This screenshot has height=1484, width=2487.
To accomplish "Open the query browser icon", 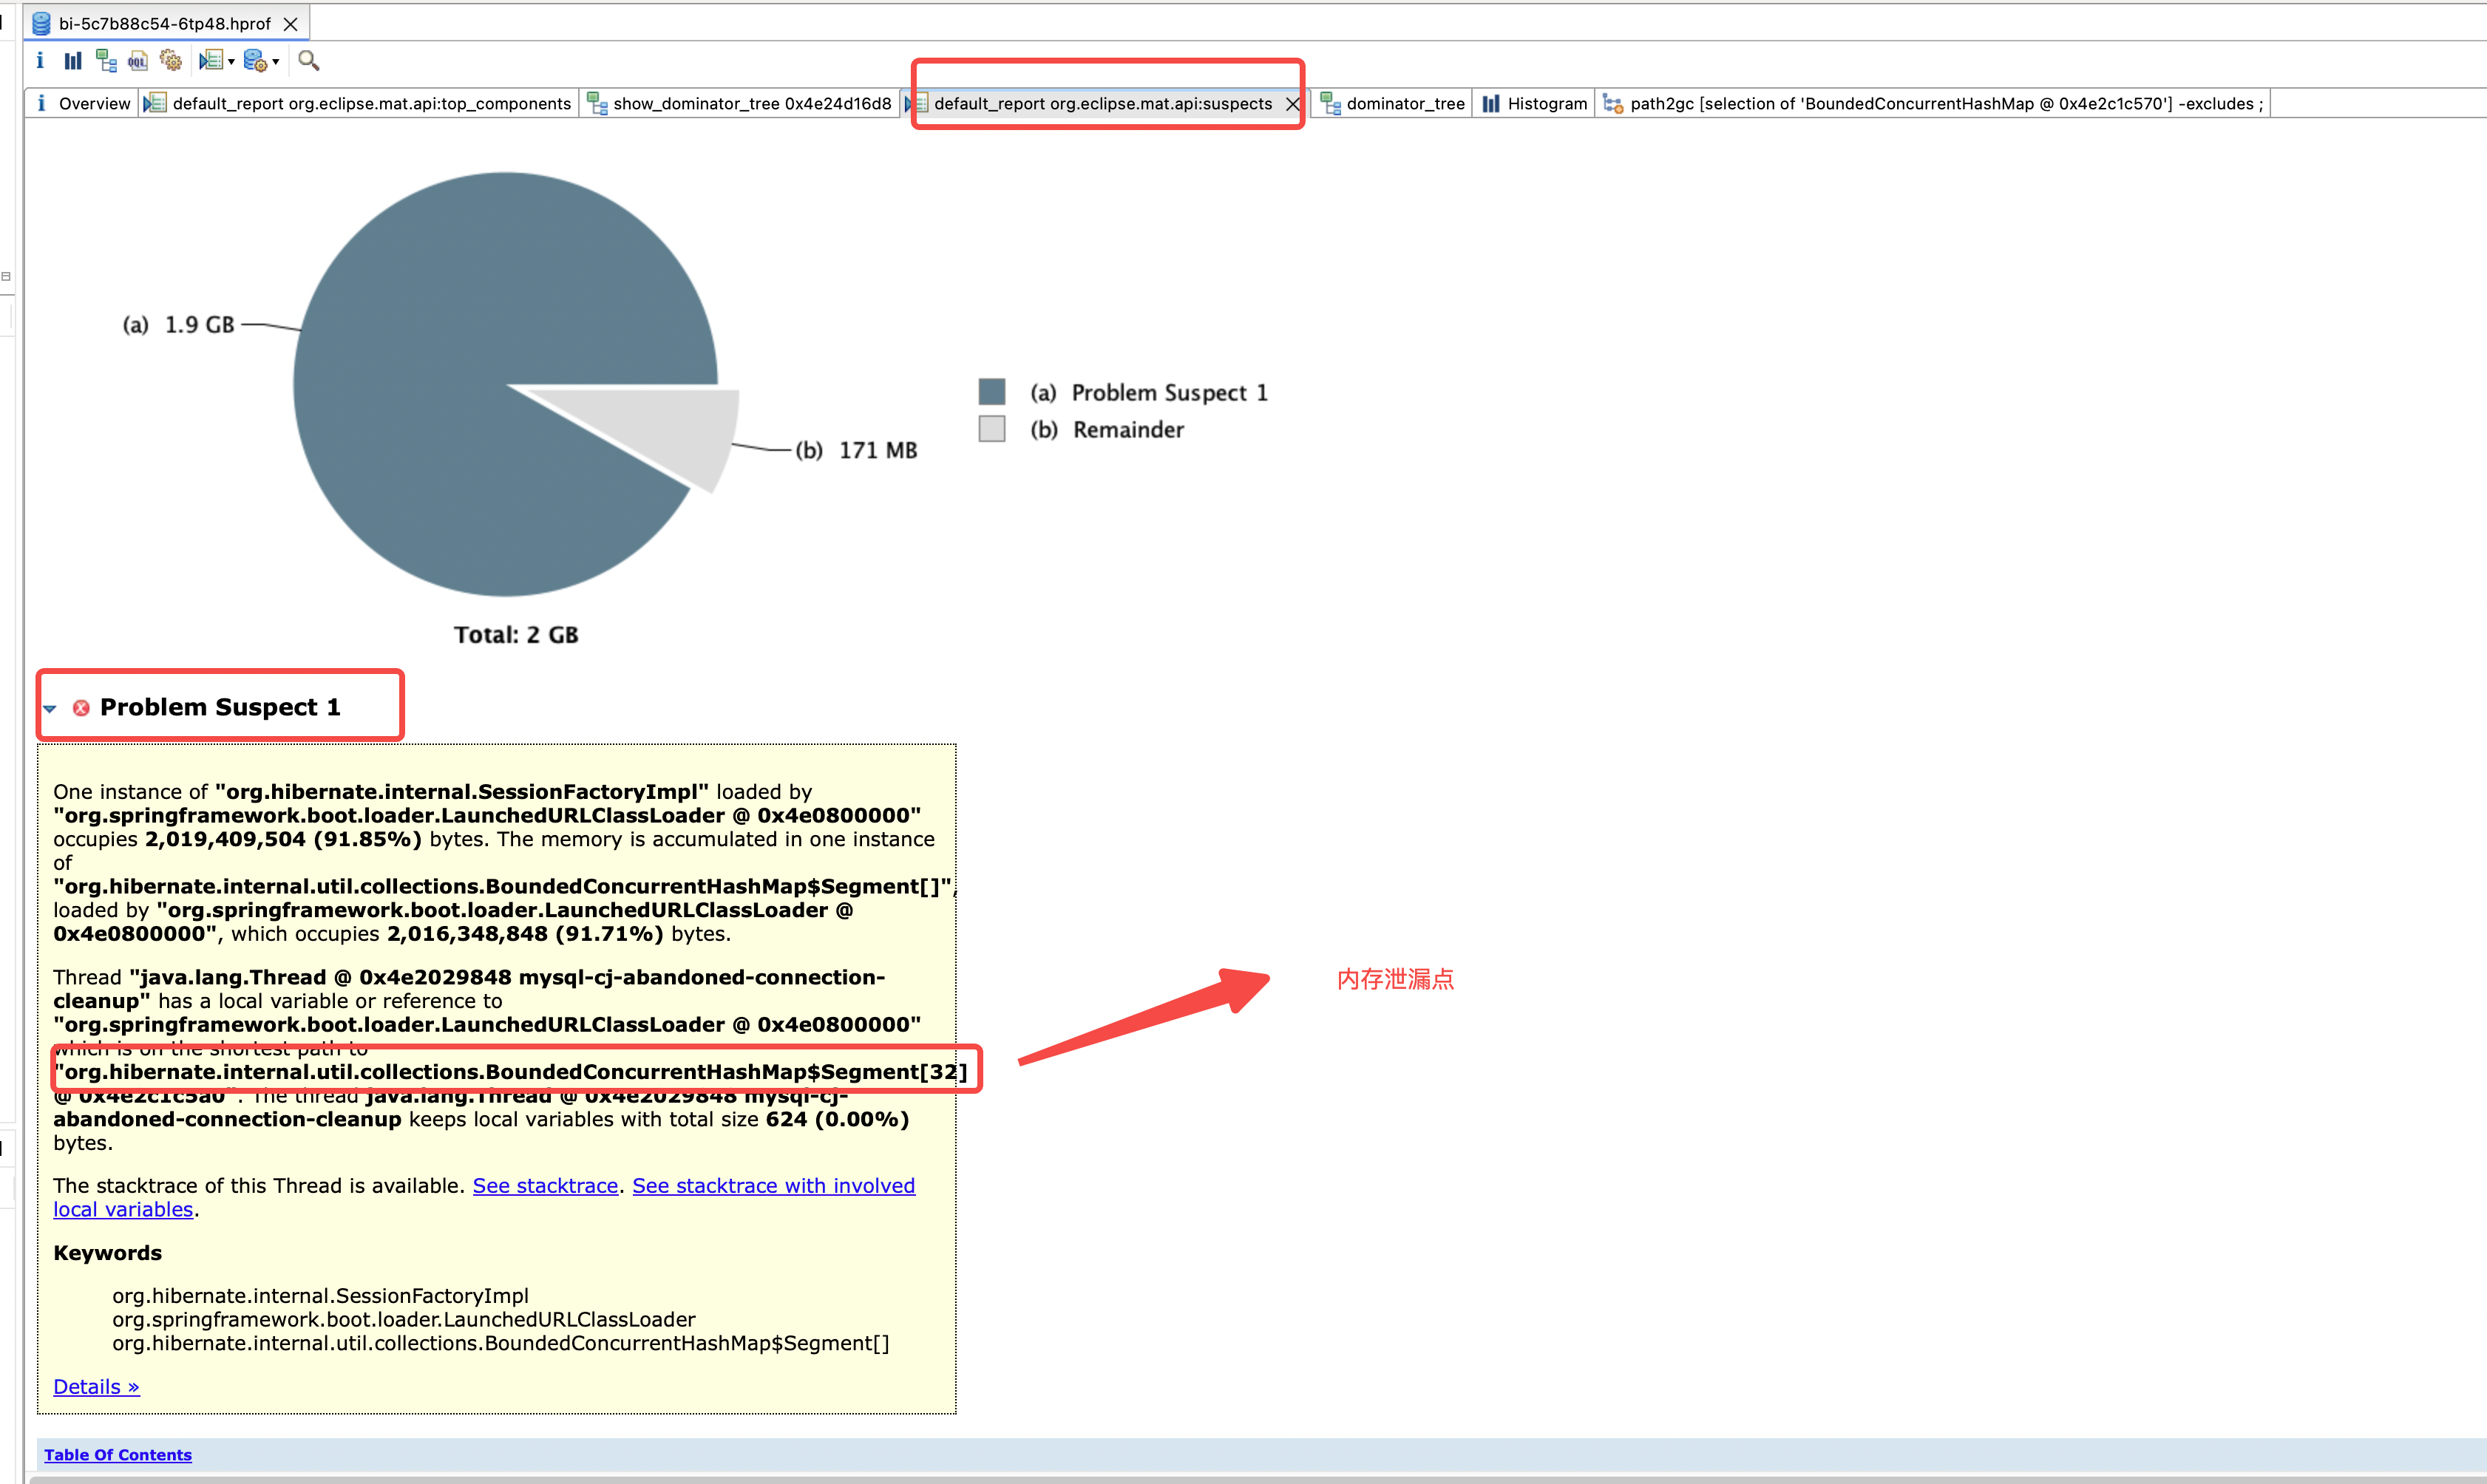I will click(255, 61).
